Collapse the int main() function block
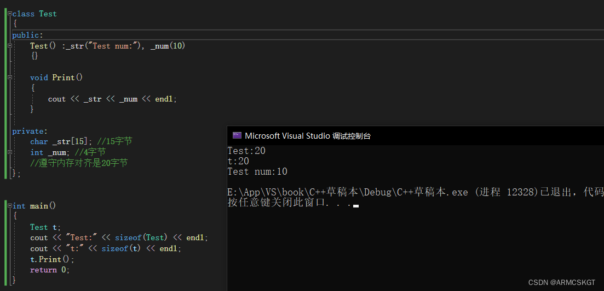 [10, 206]
